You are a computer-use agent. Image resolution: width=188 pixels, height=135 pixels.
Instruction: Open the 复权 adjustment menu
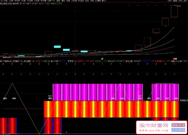point(170,1)
